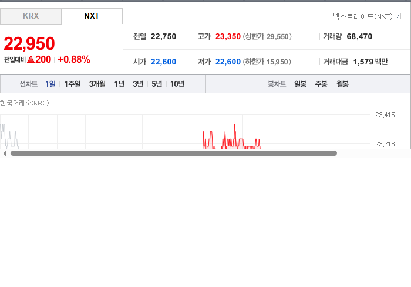Viewport: 411px width, 287px height.
Task: Show the 1주일 line chart
Action: pyautogui.click(x=72, y=84)
